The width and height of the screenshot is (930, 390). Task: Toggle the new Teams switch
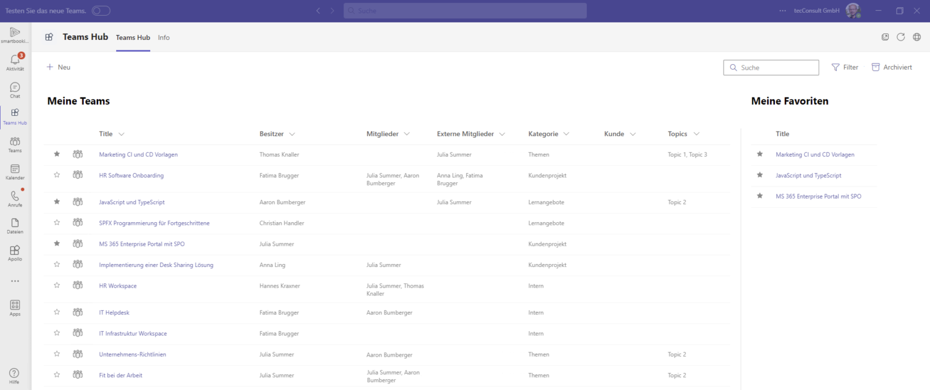pos(101,10)
